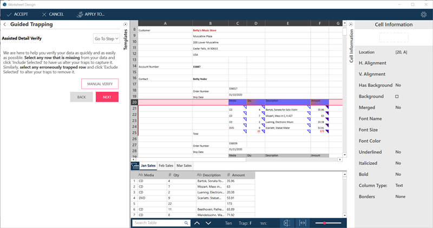Click the fit-width arrows icon
433x228 pixels.
[x=303, y=223]
